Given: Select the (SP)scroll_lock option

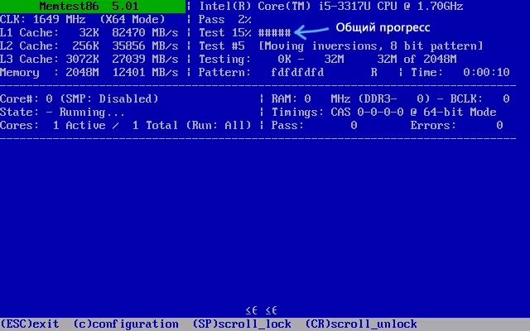Looking at the screenshot, I should click(x=242, y=324).
